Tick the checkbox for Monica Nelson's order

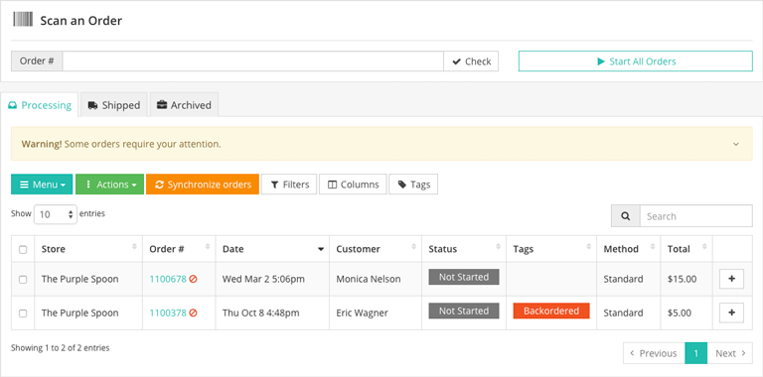pos(23,280)
